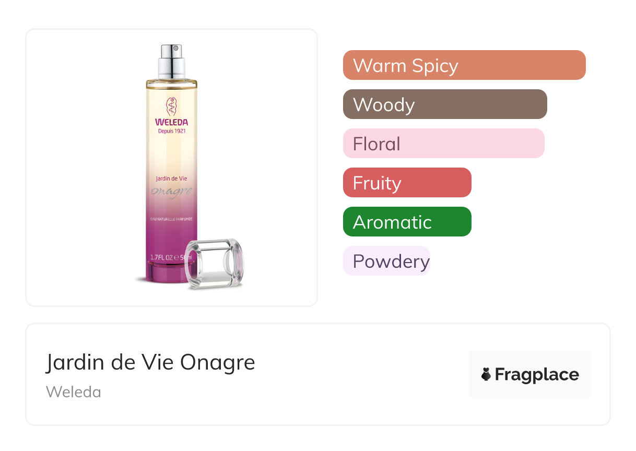Click the Powdery accord bar
Screen dimensions: 636x451
pos(386,261)
